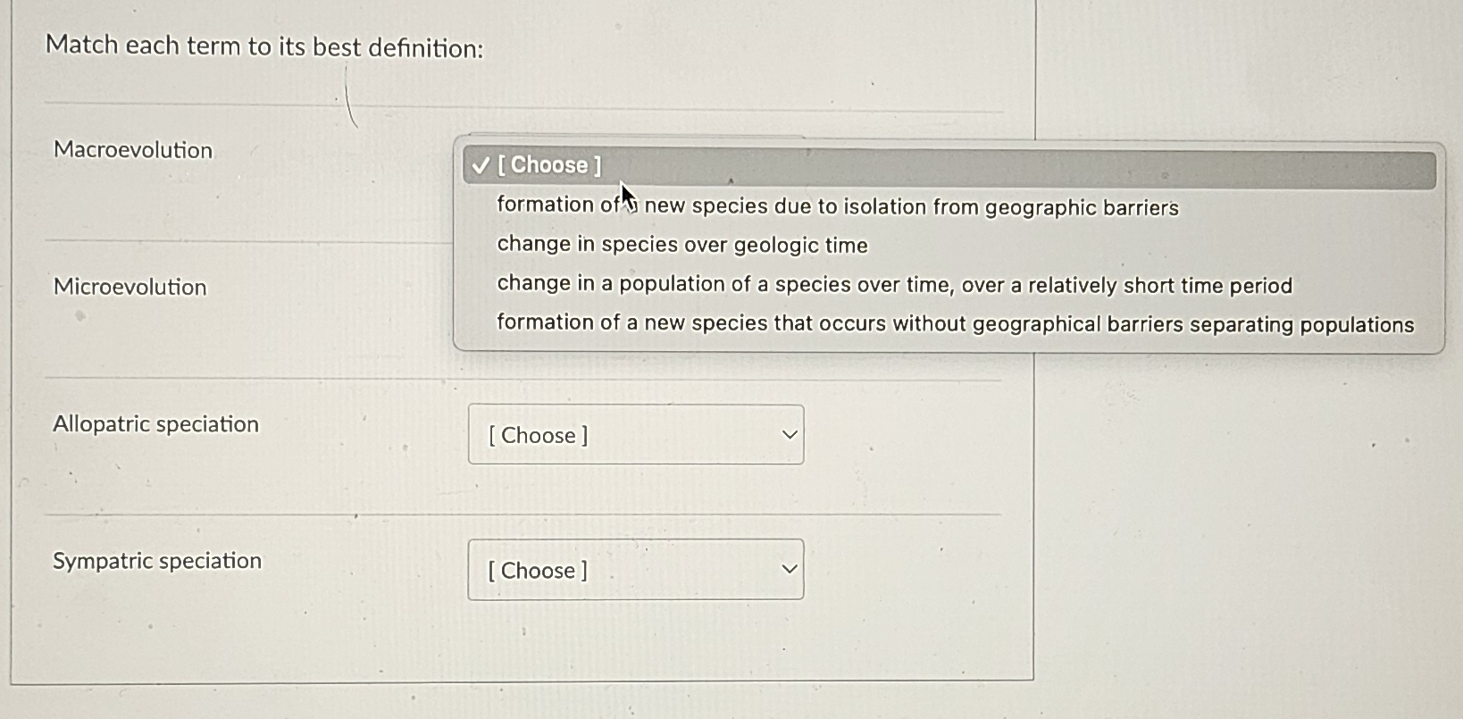Select the geographic barriers isolation definition
The height and width of the screenshot is (719, 1463).
[x=837, y=205]
